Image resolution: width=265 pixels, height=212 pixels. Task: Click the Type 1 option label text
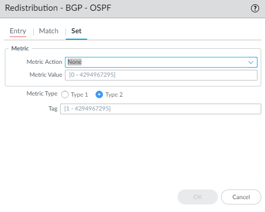pyautogui.click(x=79, y=94)
